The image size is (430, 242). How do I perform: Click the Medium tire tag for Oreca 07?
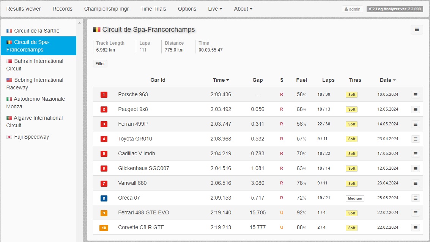coord(355,198)
